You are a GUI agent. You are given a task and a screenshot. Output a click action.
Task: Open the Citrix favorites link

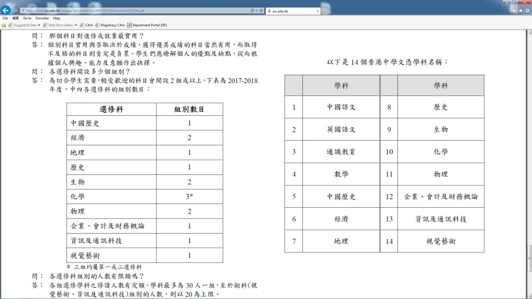(x=87, y=25)
